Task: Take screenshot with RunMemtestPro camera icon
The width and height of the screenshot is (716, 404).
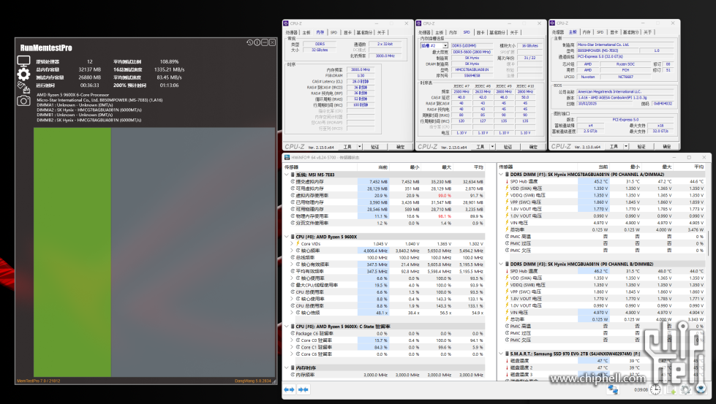Action: pos(23,100)
